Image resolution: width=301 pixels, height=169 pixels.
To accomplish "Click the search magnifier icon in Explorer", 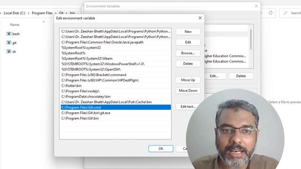I will pos(285,13).
